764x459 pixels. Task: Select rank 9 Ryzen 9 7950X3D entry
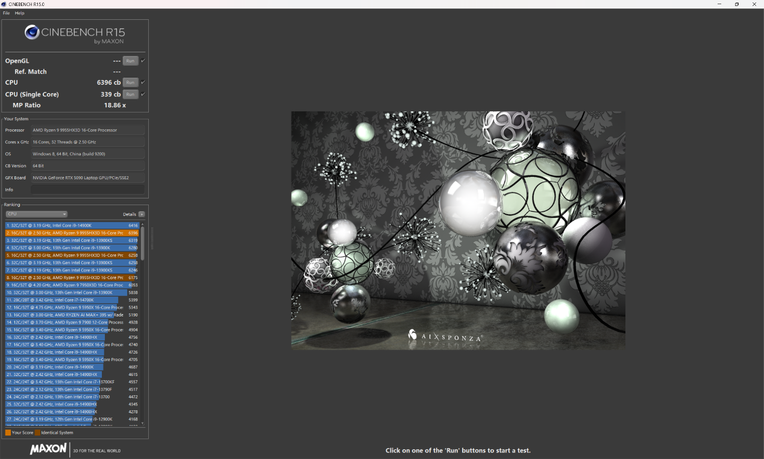pos(72,285)
